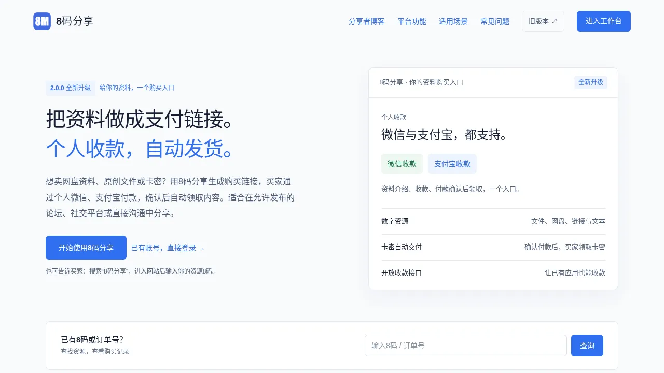Select the 支付宝收款 tag
Screen dimensions: 664x373
click(452, 164)
